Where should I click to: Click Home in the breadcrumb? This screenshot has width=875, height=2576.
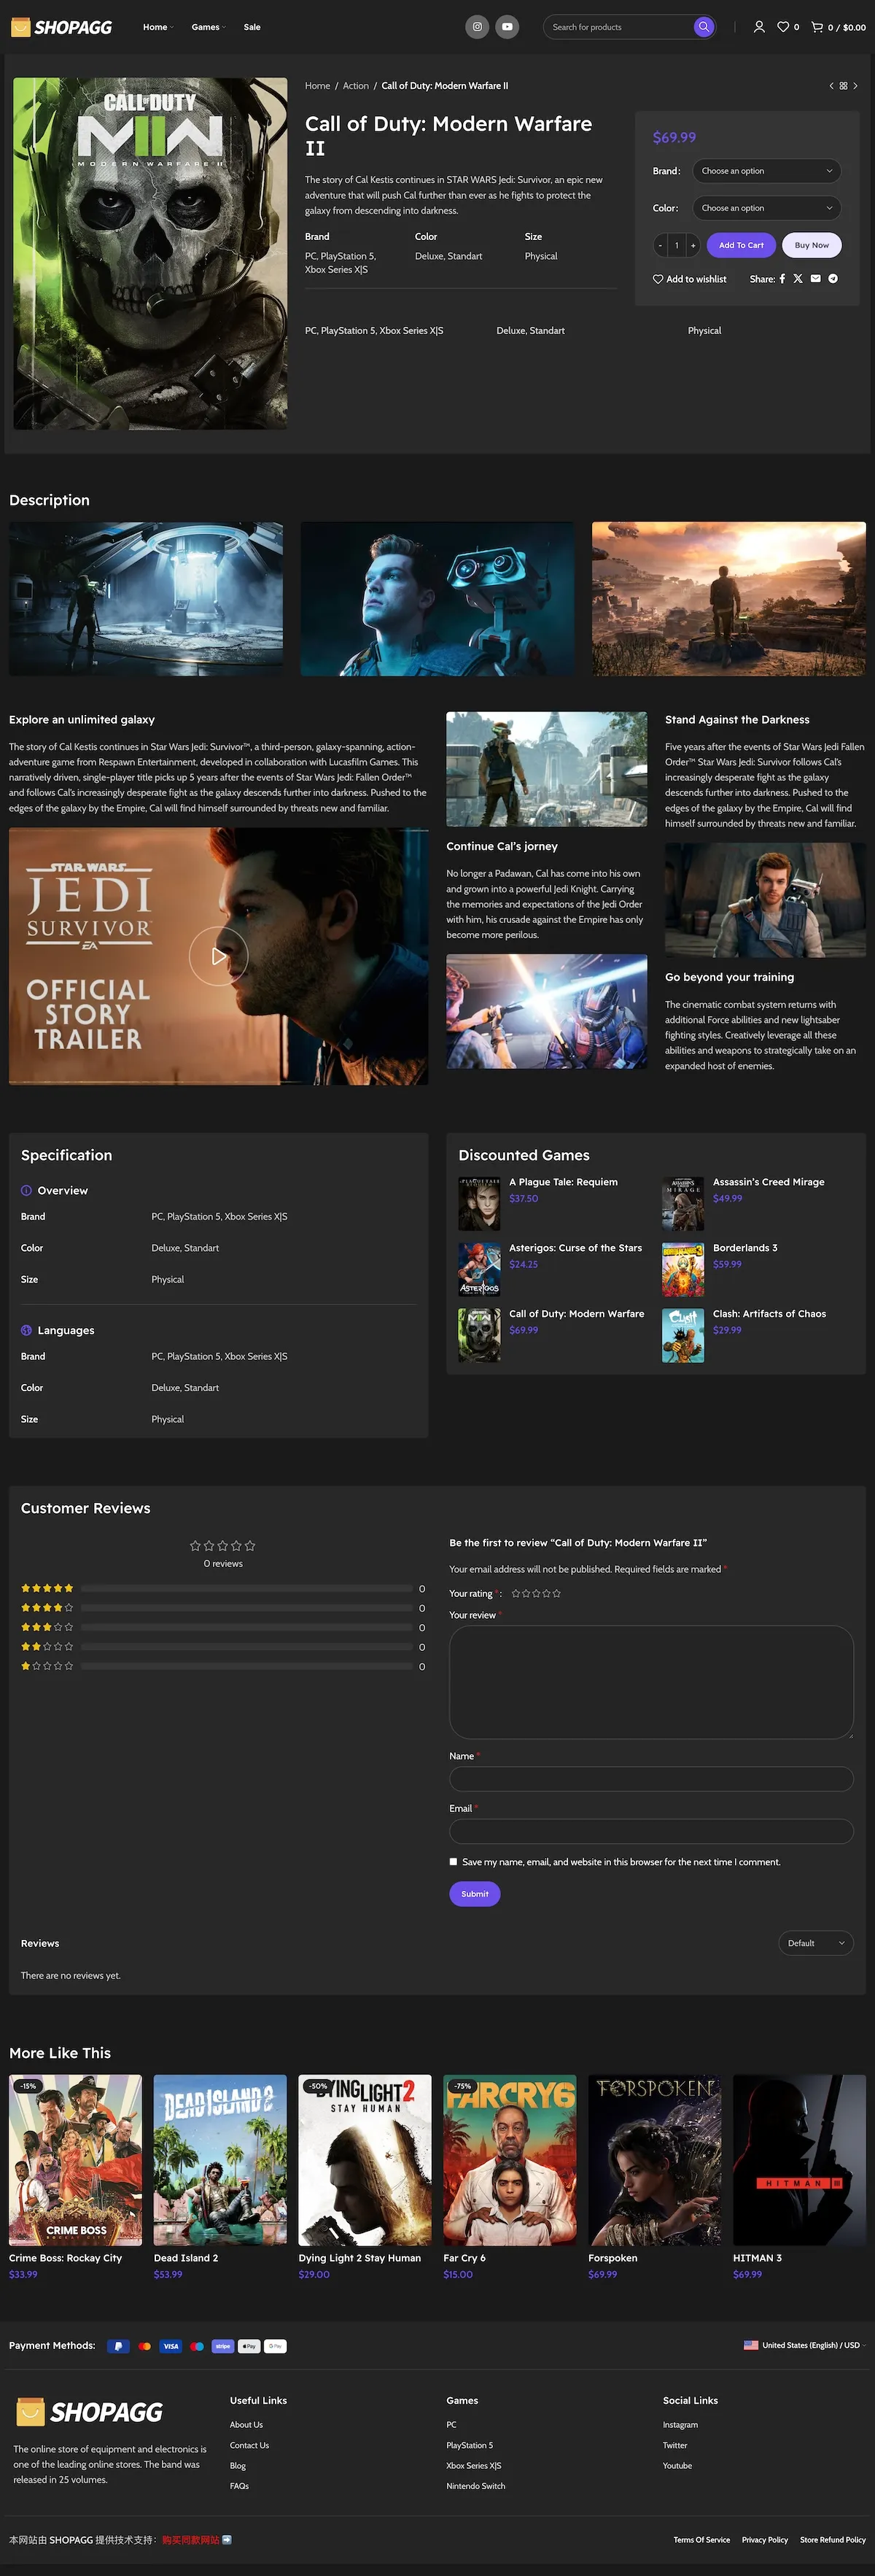[x=317, y=86]
